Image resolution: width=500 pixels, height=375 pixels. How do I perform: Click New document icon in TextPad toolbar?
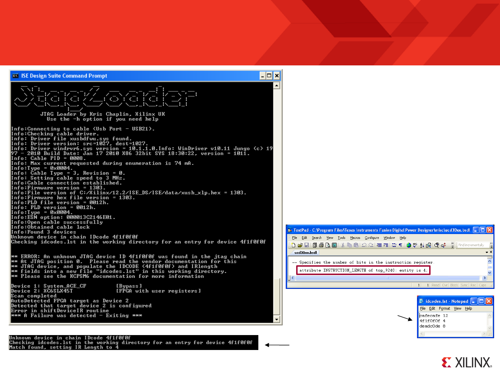click(x=293, y=245)
